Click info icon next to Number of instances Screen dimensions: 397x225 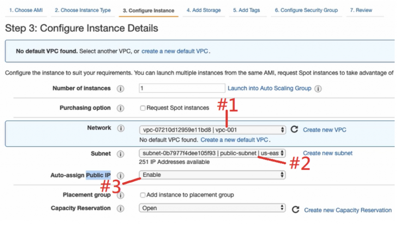click(x=121, y=89)
